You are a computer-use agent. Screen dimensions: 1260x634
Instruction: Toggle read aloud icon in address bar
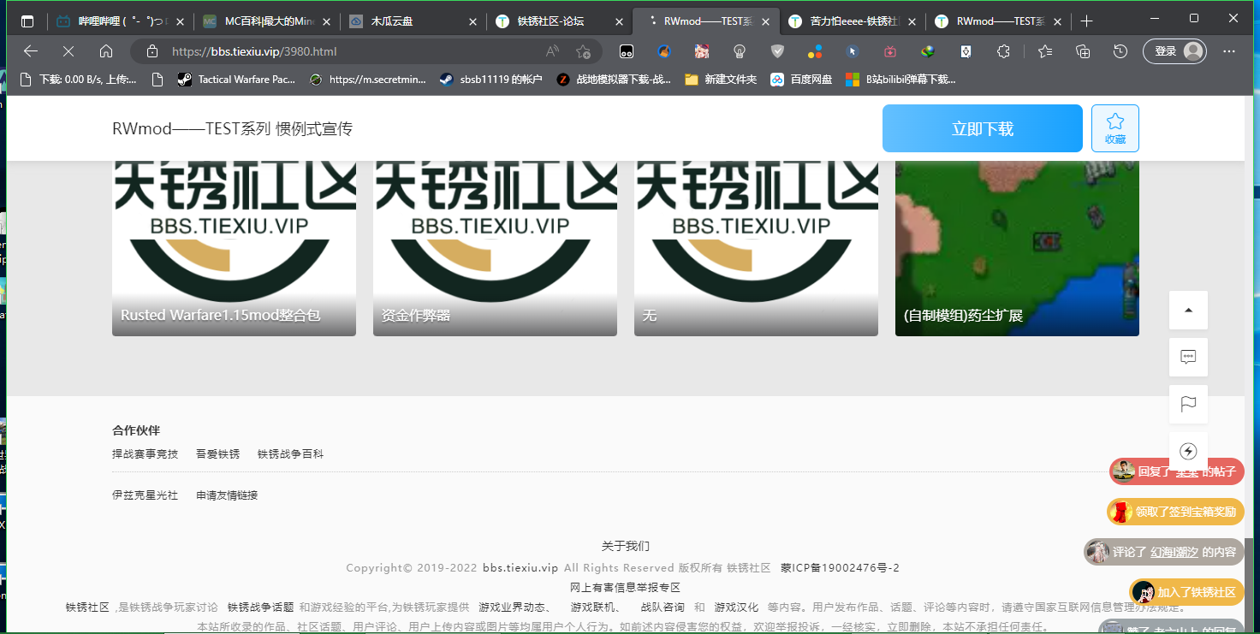[553, 51]
